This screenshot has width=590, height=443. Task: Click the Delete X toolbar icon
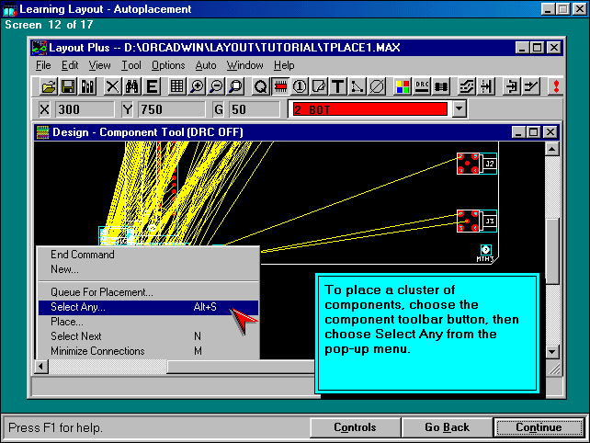(x=112, y=86)
